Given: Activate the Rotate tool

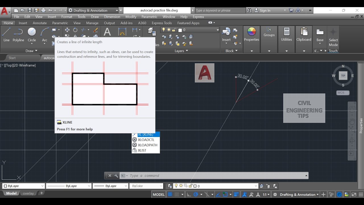Looking at the screenshot, I should 75,30.
